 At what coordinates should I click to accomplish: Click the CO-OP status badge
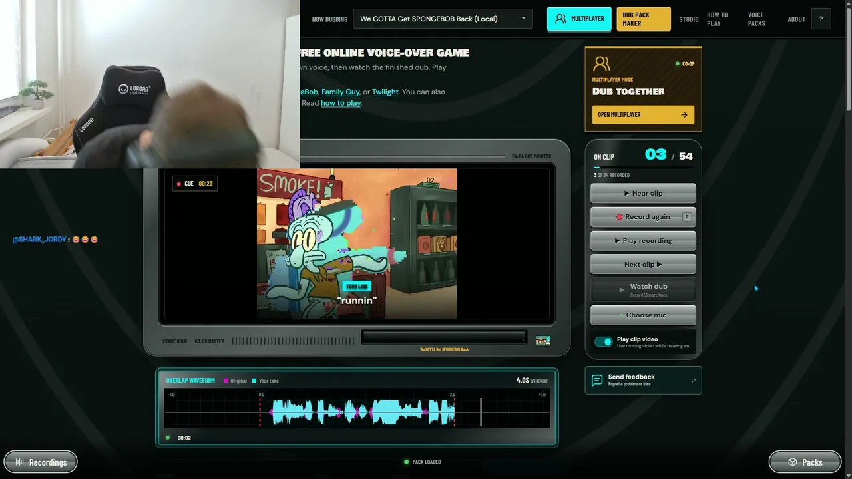[685, 64]
